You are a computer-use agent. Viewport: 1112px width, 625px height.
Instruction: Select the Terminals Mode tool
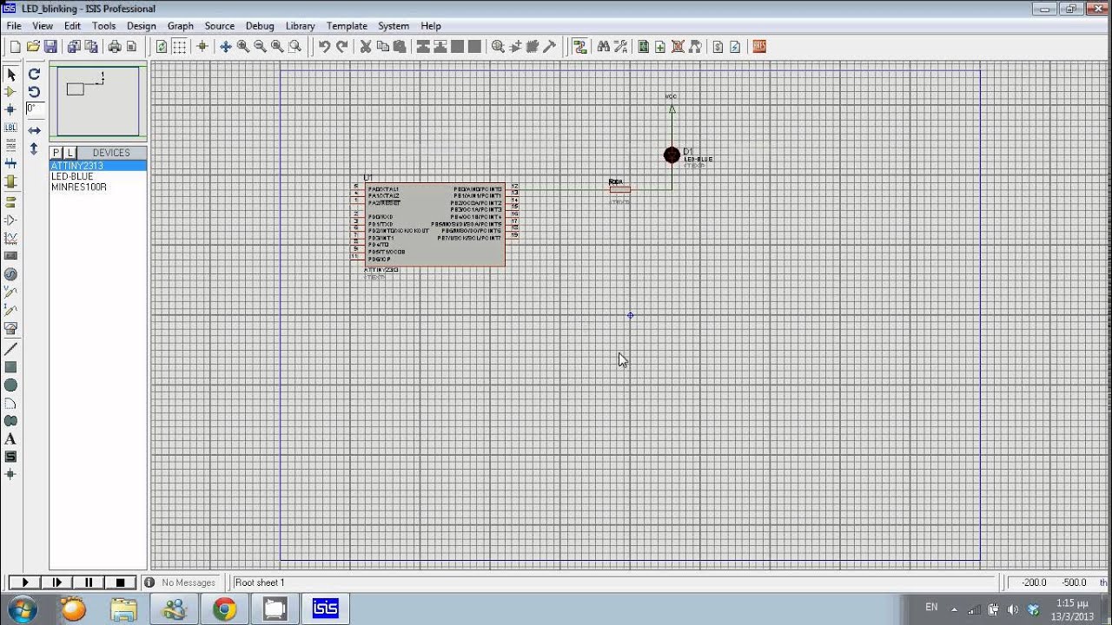(x=11, y=201)
